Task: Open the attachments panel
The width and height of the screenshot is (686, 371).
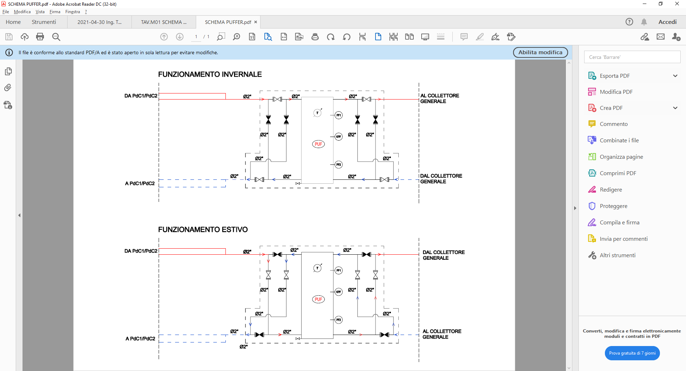Action: coord(8,88)
